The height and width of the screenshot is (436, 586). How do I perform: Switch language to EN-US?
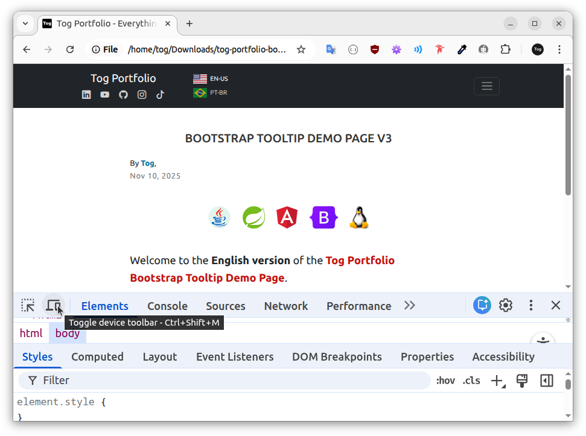(211, 79)
